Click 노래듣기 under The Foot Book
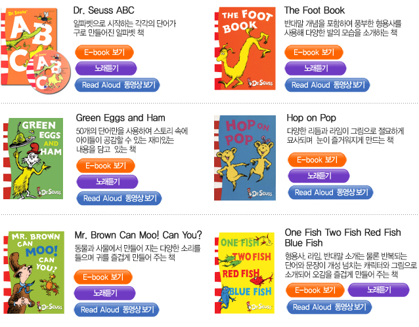This screenshot has height=327, width=419. [316, 69]
